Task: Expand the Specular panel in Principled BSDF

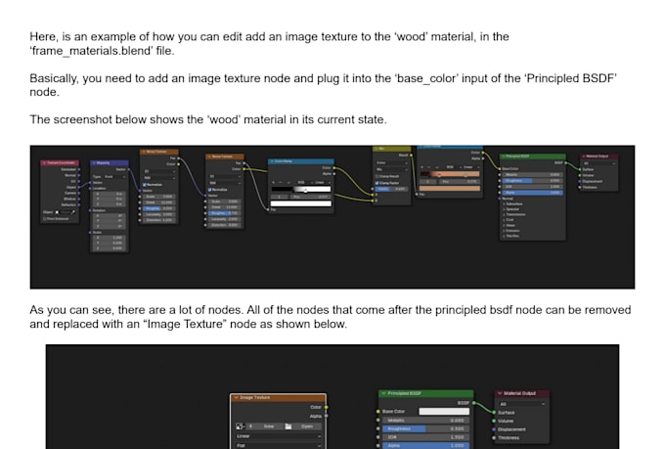Action: 505,209
